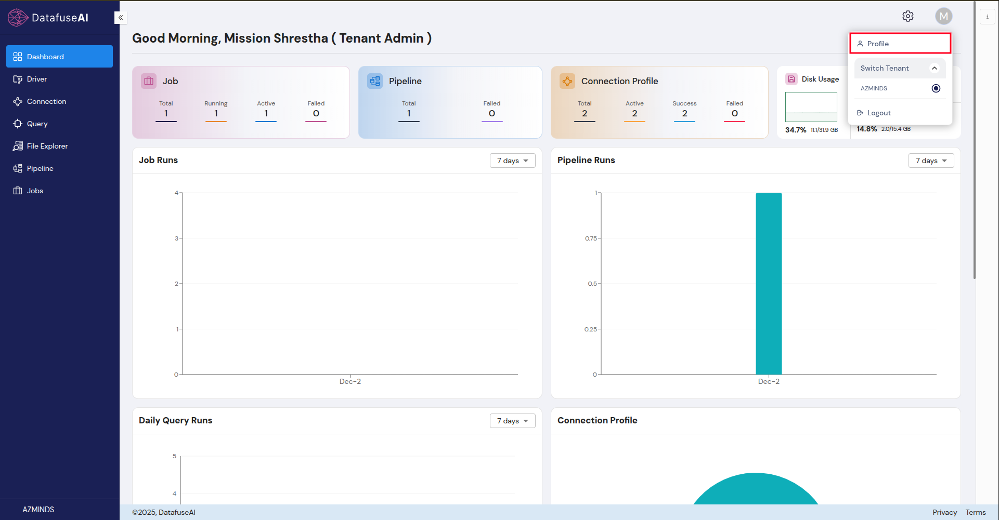Select the AZMINDS tenant radio button
999x520 pixels.
tap(936, 88)
